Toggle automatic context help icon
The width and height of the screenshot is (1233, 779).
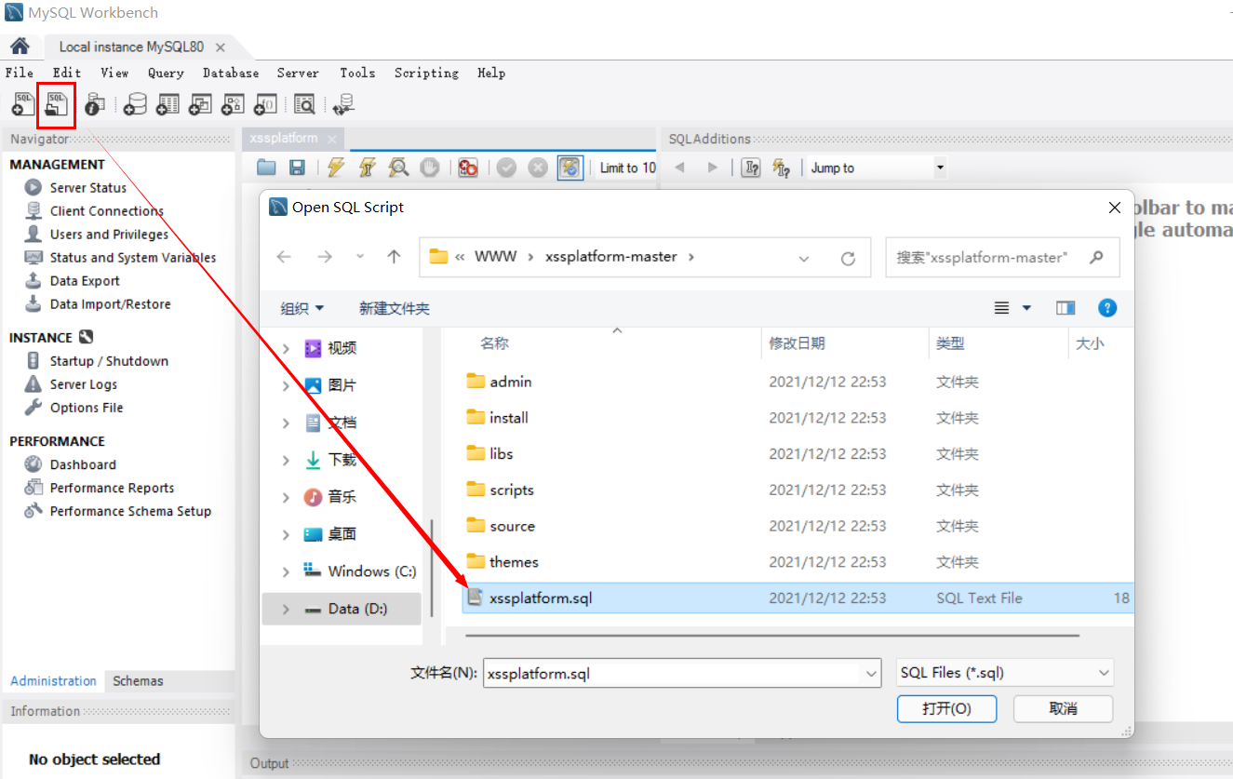pyautogui.click(x=751, y=168)
